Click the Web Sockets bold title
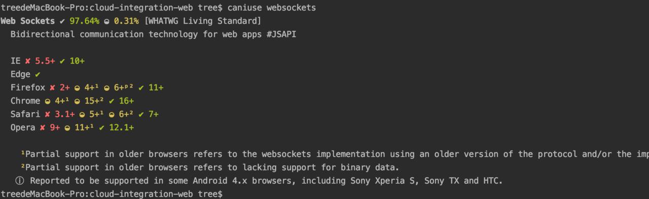 click(x=27, y=21)
